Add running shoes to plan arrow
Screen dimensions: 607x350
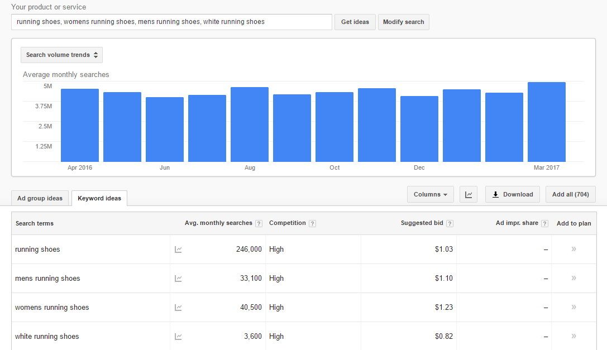[x=573, y=249]
